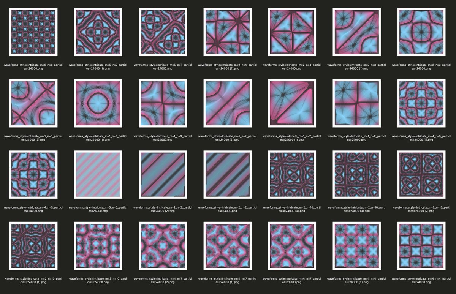Click file name 'waveforms_style=Intricate_m=4_n=5_particles=24000.png'
Image resolution: width=456 pixels, height=294 pixels.
click(34, 209)
